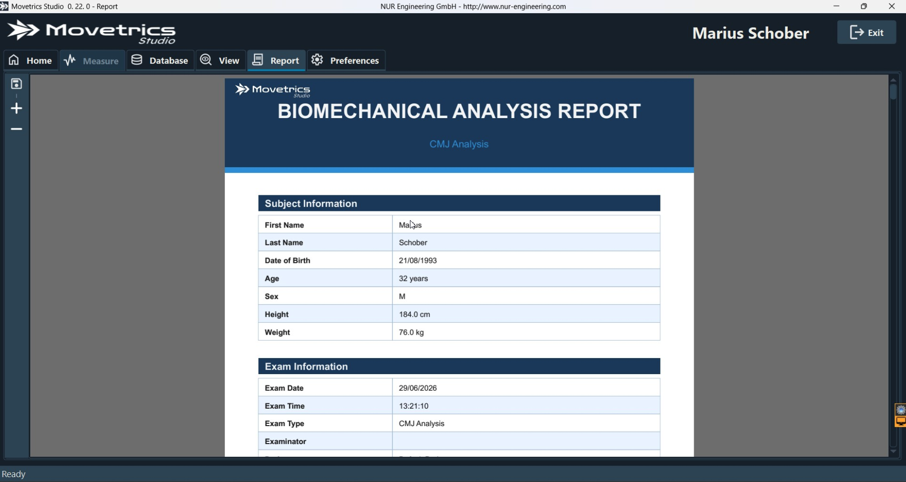906x482 pixels.
Task: Click the Movetrics logo inside the report page
Action: tap(273, 90)
